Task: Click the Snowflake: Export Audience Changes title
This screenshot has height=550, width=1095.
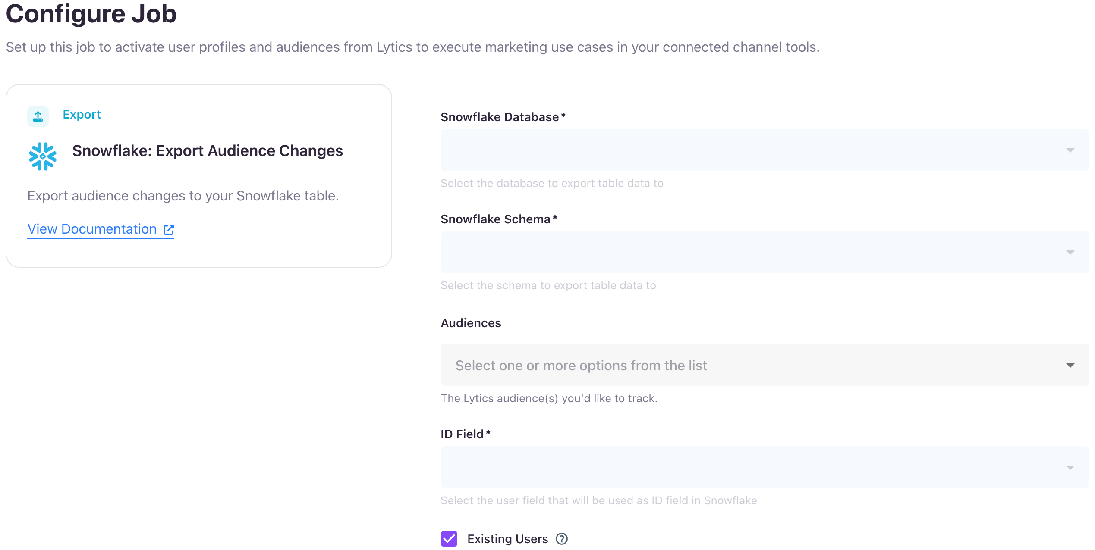Action: pyautogui.click(x=208, y=151)
